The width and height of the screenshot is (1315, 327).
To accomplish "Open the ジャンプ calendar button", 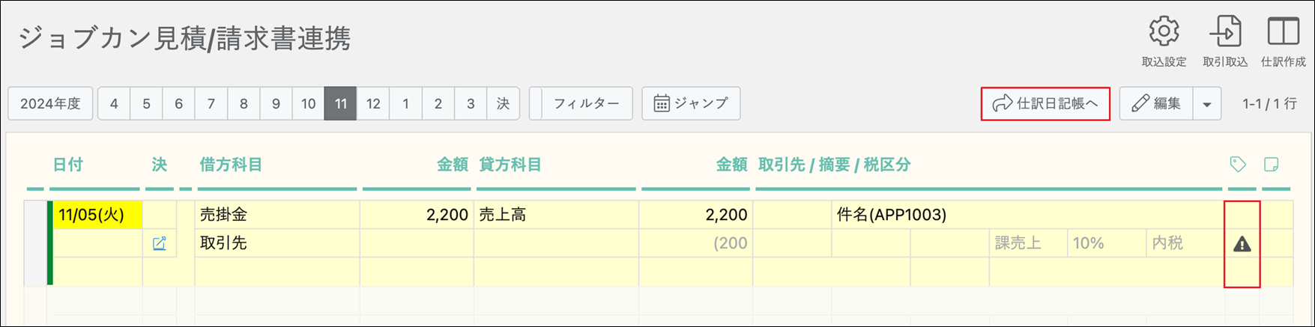I will (x=691, y=103).
